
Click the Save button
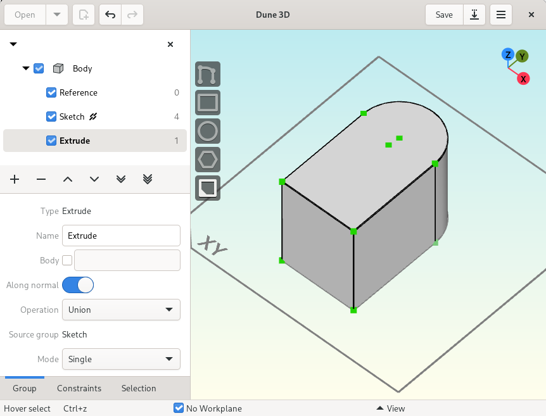tap(444, 15)
